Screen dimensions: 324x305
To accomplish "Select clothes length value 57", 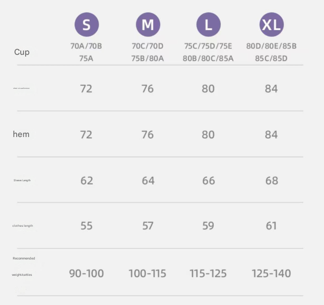I will [147, 226].
